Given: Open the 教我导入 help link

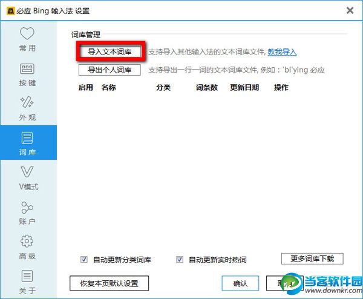Looking at the screenshot, I should tap(282, 52).
